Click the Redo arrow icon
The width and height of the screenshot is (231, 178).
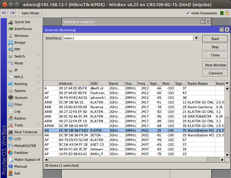coord(12,13)
